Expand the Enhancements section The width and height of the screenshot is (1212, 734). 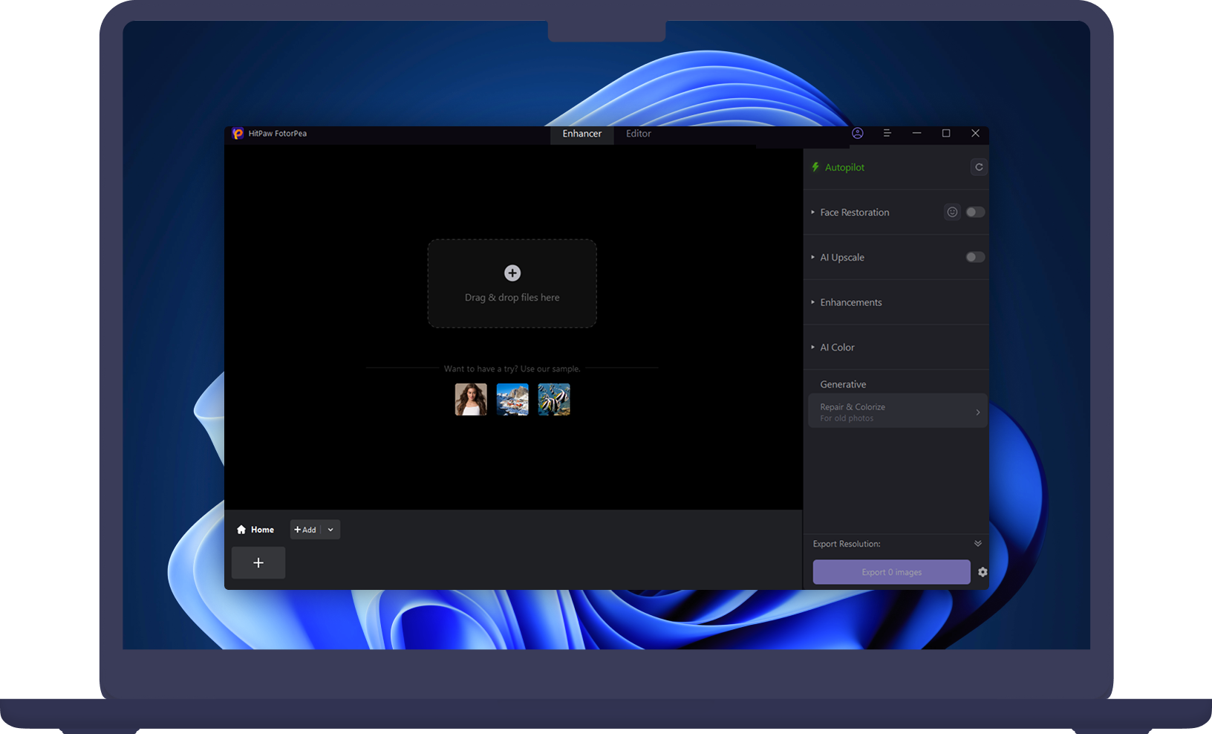coord(850,302)
